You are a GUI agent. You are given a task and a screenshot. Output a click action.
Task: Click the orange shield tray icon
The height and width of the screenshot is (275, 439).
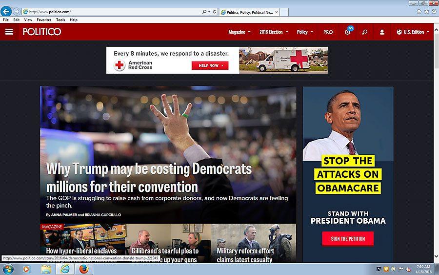click(x=386, y=269)
